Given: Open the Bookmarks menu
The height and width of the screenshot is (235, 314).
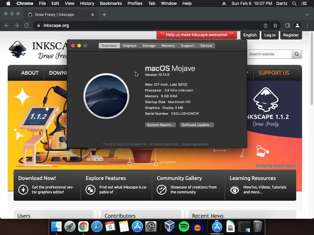Looking at the screenshot, I should pos(111,3).
